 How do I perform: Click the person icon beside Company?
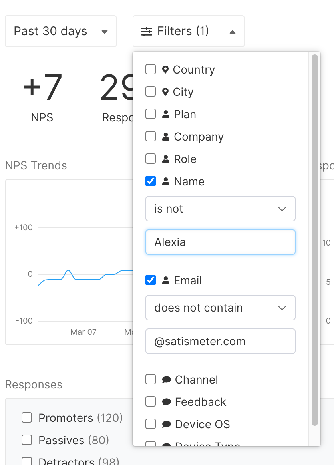click(x=166, y=137)
